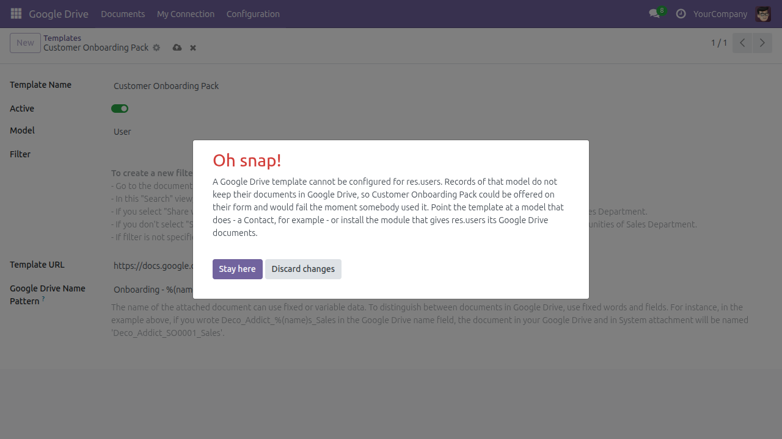This screenshot has height=439, width=782.
Task: Open the apps grid menu icon
Action: pos(16,13)
